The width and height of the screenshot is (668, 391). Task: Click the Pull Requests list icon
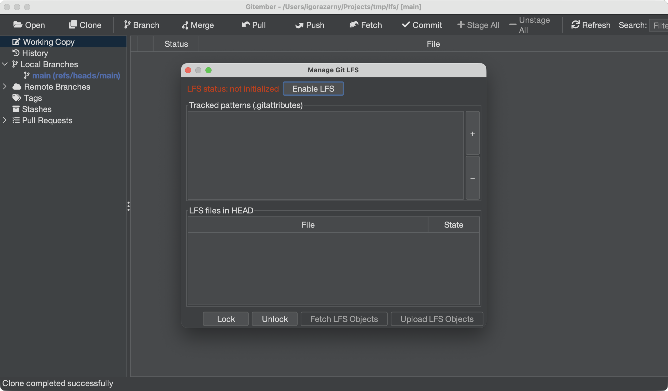point(16,120)
